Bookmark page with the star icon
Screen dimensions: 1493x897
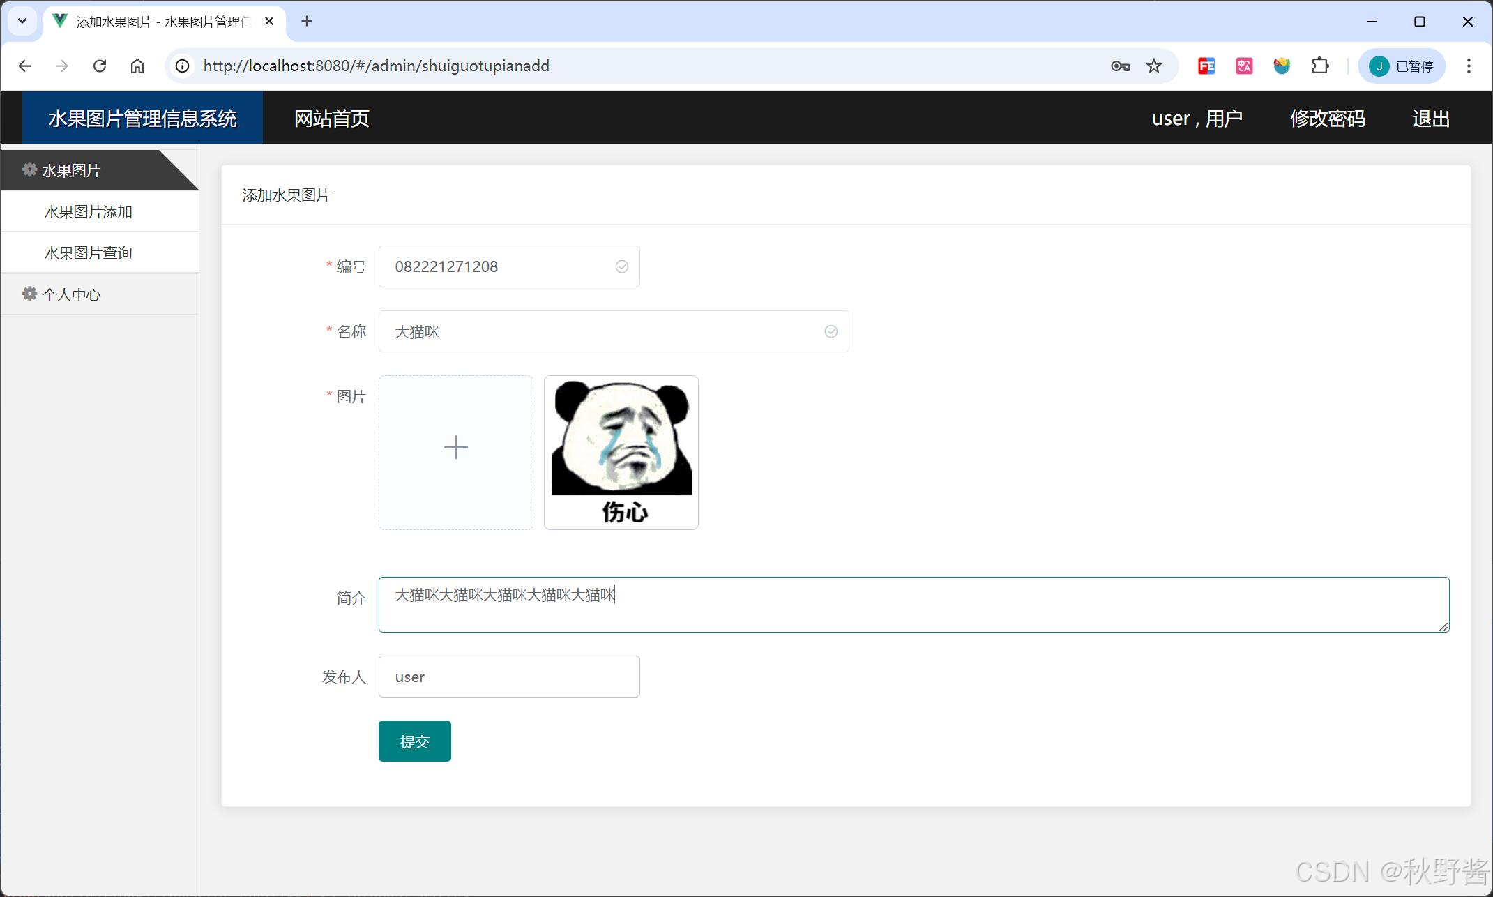tap(1154, 66)
